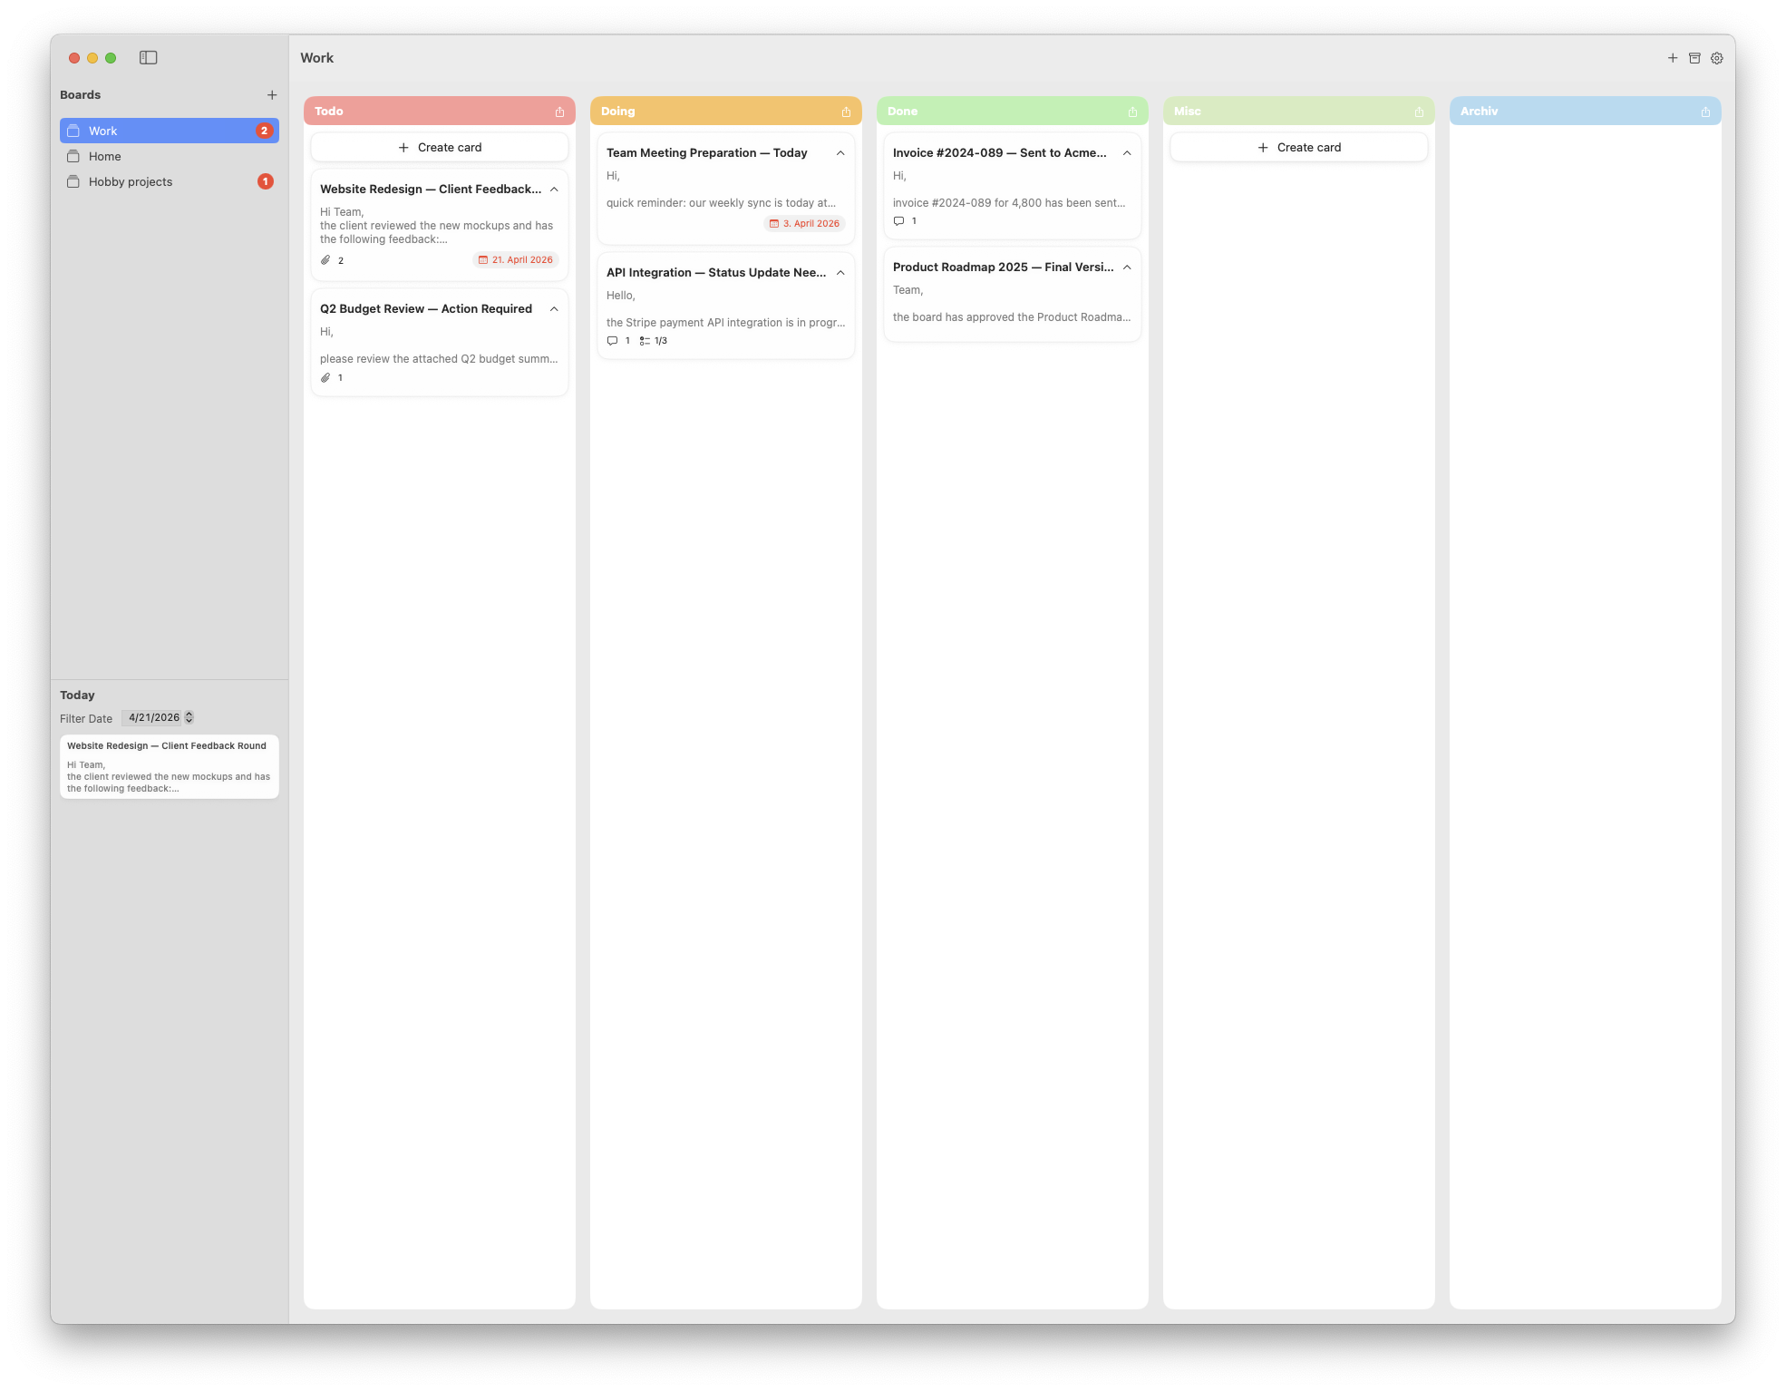The image size is (1786, 1391).
Task: Add a new board with plus icon
Action: point(272,95)
